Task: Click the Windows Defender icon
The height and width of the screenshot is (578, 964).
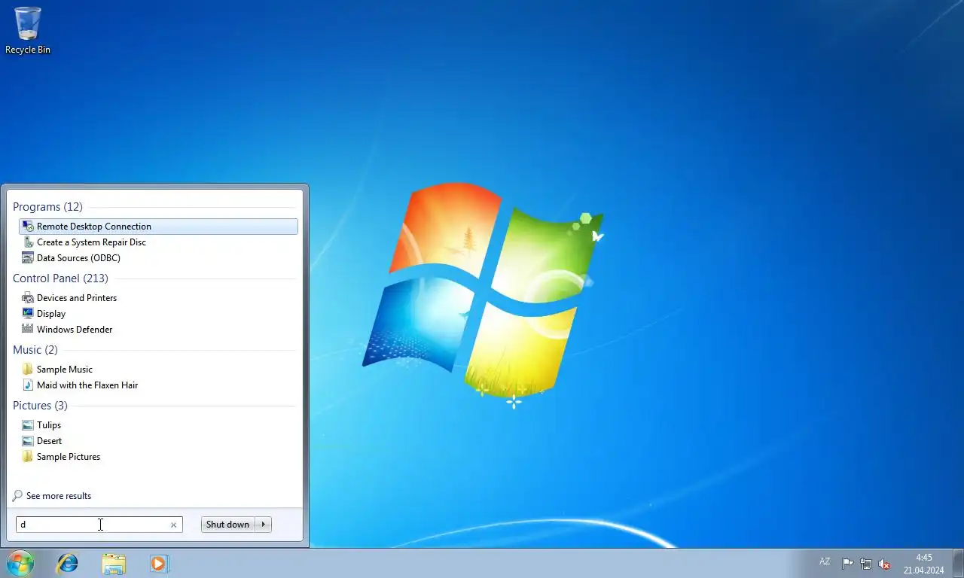Action: pos(28,330)
